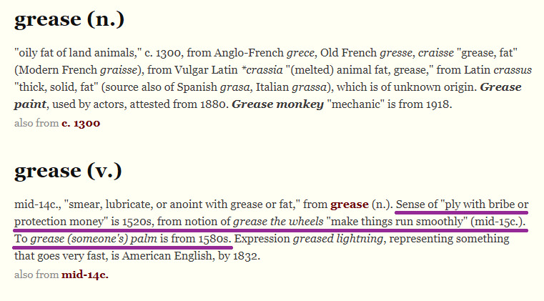
Task: Click the year "1918" in the noun entry
Action: [436, 104]
